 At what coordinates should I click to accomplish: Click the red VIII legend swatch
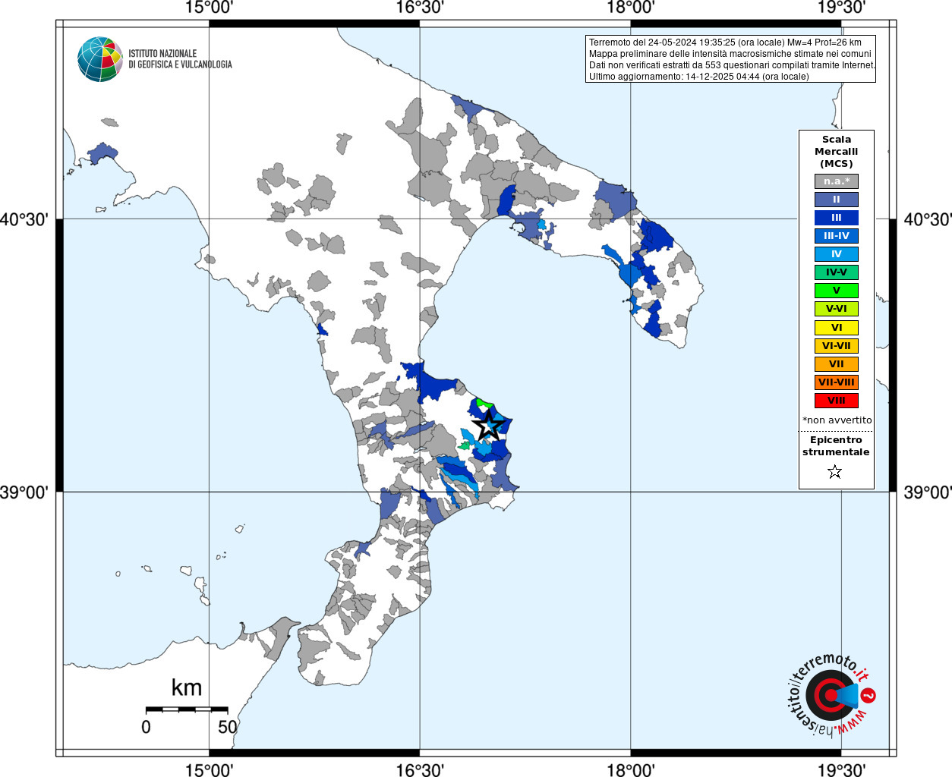pyautogui.click(x=836, y=401)
